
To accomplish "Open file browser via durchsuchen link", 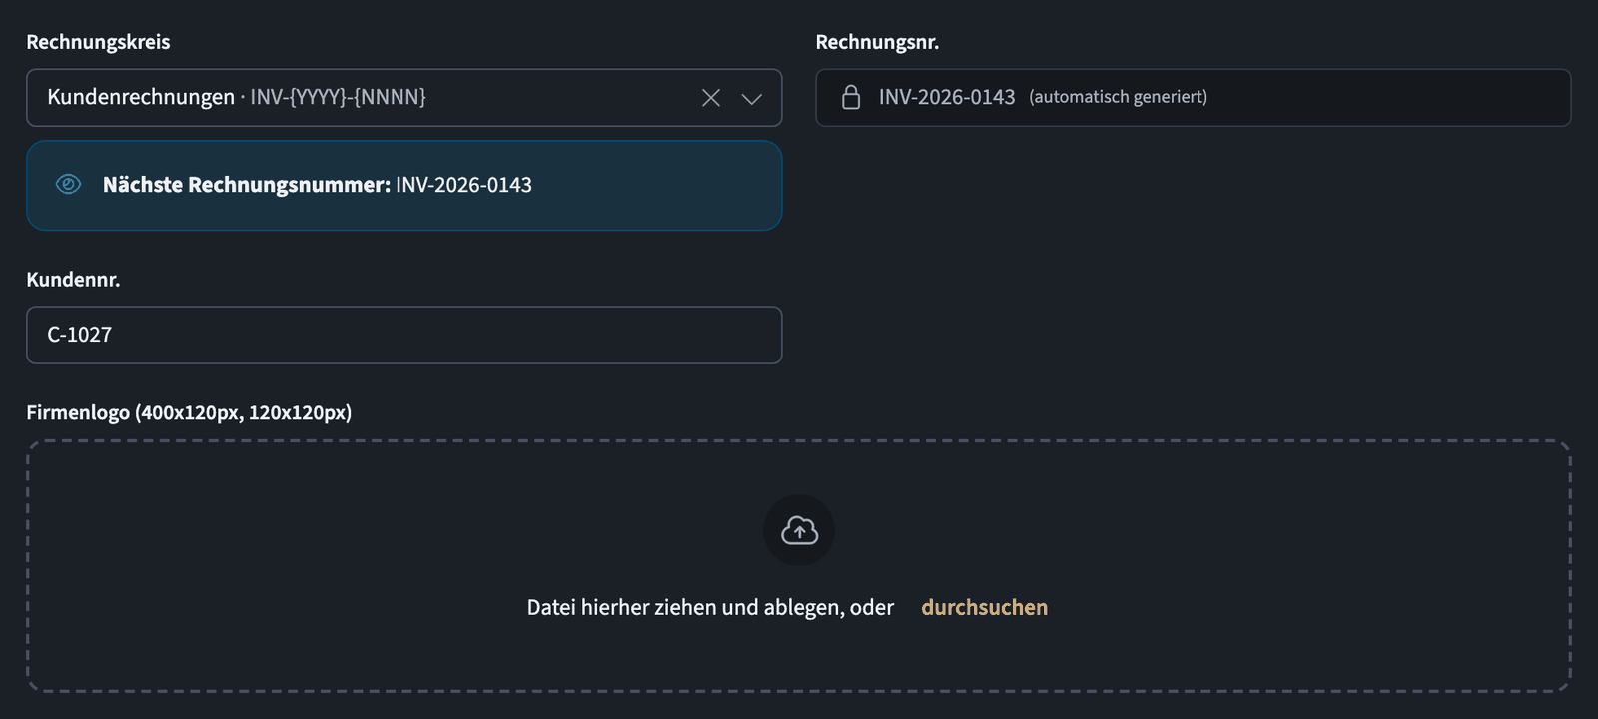I will (x=984, y=607).
